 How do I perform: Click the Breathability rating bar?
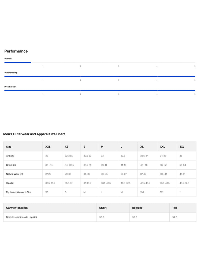click(x=100, y=90)
